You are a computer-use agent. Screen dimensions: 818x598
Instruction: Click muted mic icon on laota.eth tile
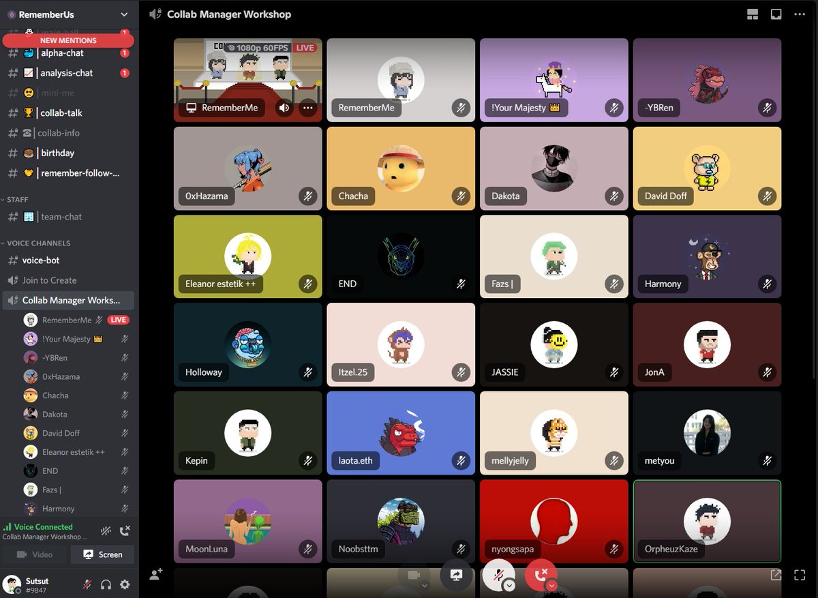click(461, 460)
